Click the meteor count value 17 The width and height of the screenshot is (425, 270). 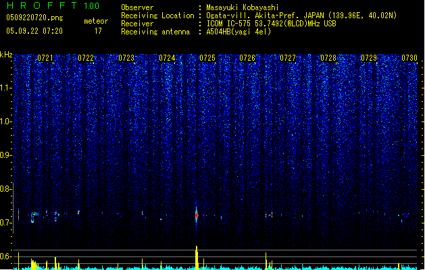[x=98, y=31]
